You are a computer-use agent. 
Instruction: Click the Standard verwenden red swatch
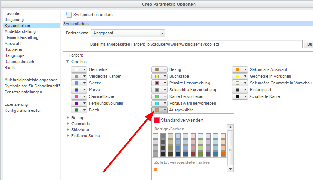157,120
